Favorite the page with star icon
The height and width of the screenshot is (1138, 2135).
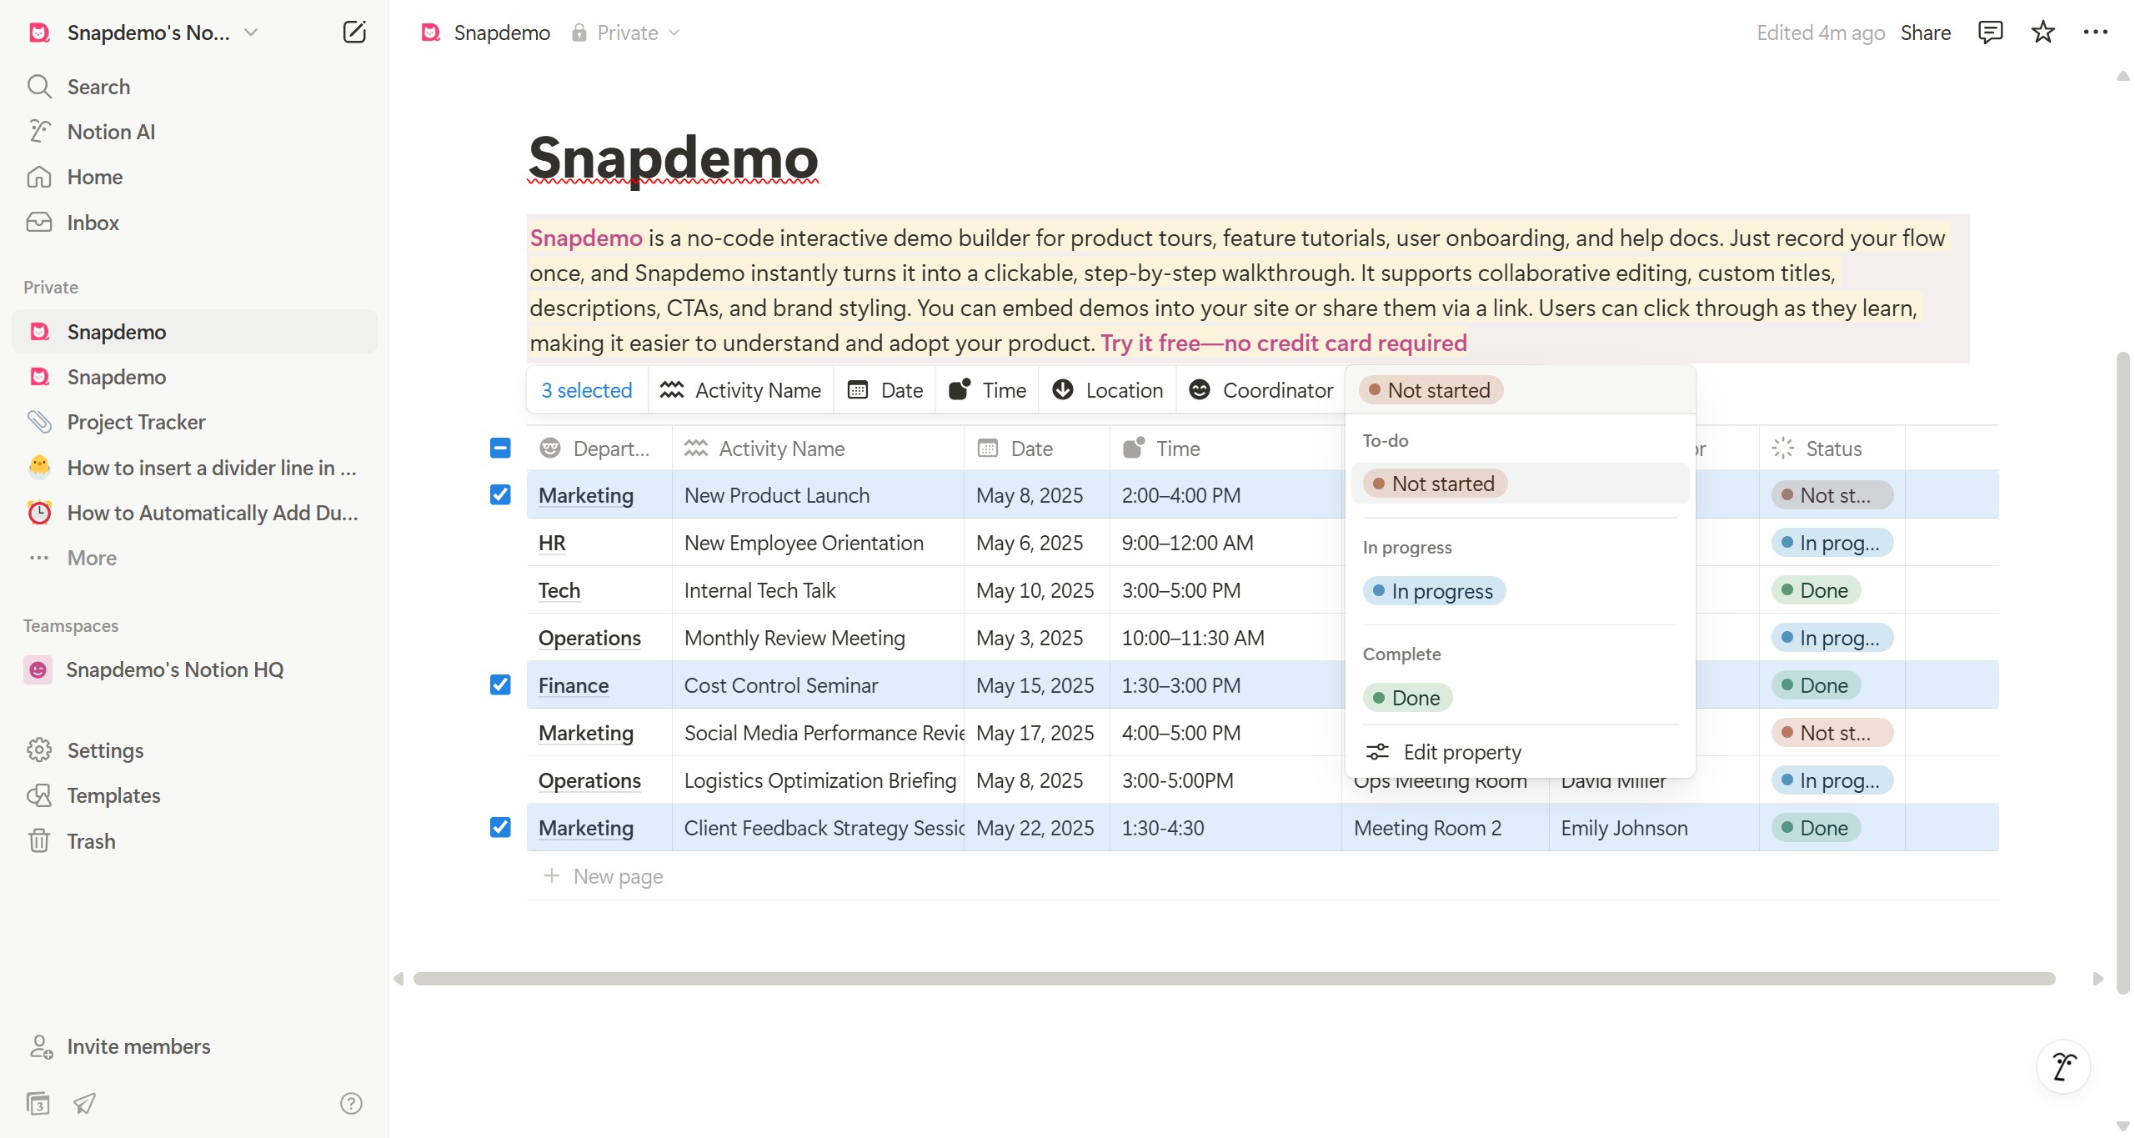[x=2042, y=33]
